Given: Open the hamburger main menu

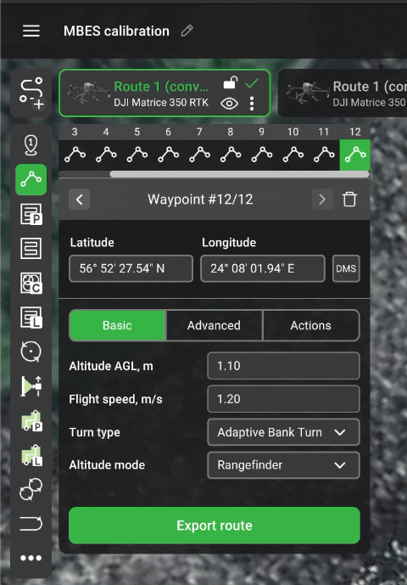Looking at the screenshot, I should click(31, 31).
